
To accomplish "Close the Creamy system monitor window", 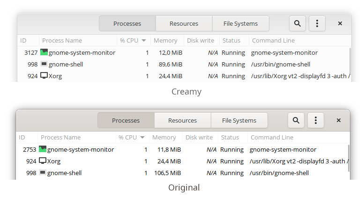I will click(x=340, y=23).
